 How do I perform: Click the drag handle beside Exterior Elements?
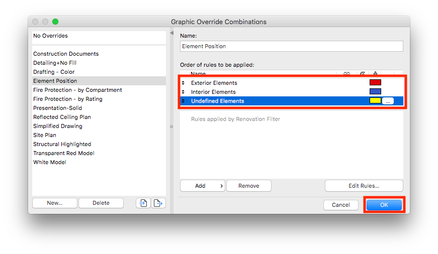[x=183, y=83]
